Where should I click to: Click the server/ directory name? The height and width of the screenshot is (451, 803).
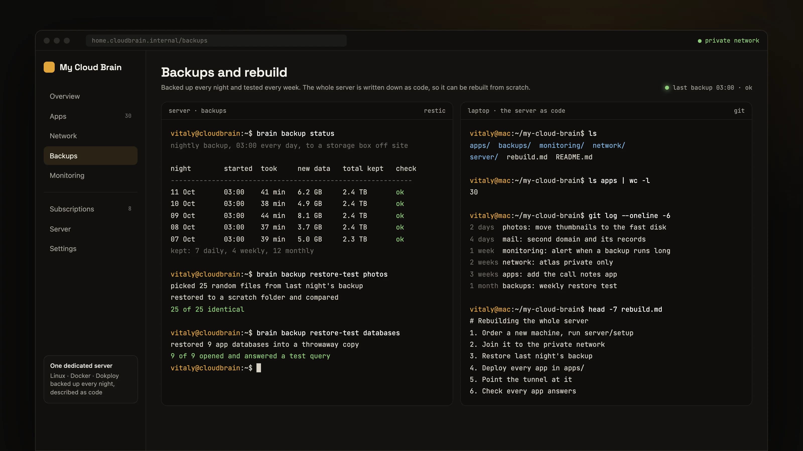coord(484,157)
